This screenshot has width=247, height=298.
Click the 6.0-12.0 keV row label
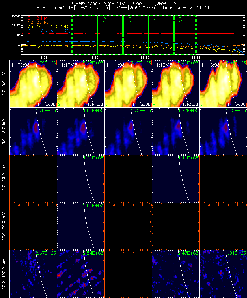(x=4, y=131)
